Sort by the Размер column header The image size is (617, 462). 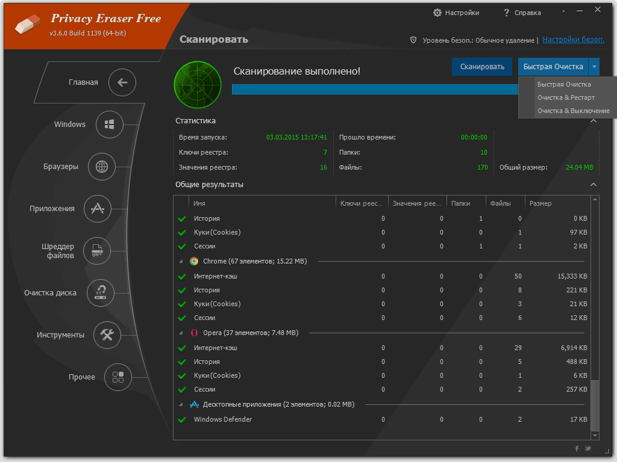tap(557, 203)
